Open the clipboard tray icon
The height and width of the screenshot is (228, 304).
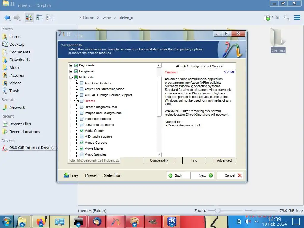coord(239,221)
